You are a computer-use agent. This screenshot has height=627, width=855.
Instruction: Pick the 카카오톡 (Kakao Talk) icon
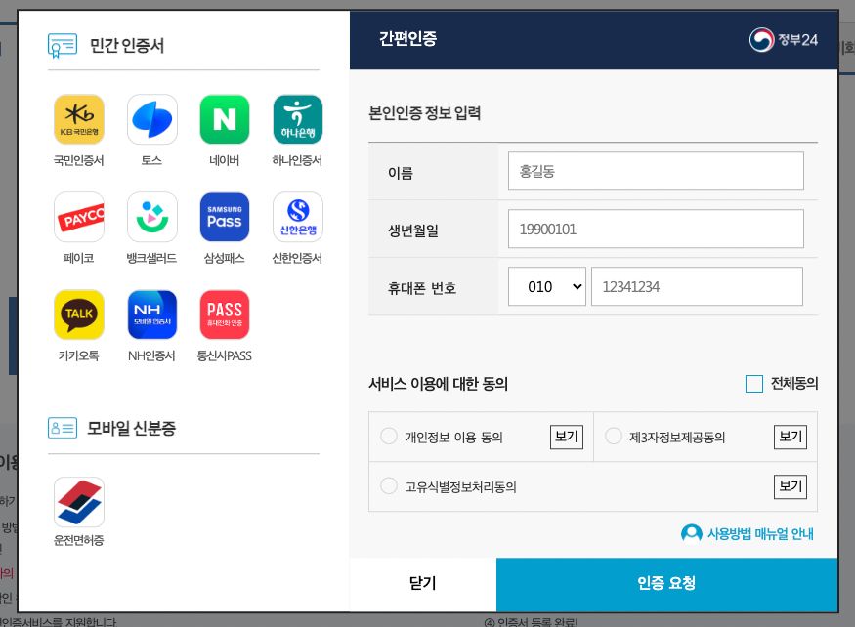[79, 314]
